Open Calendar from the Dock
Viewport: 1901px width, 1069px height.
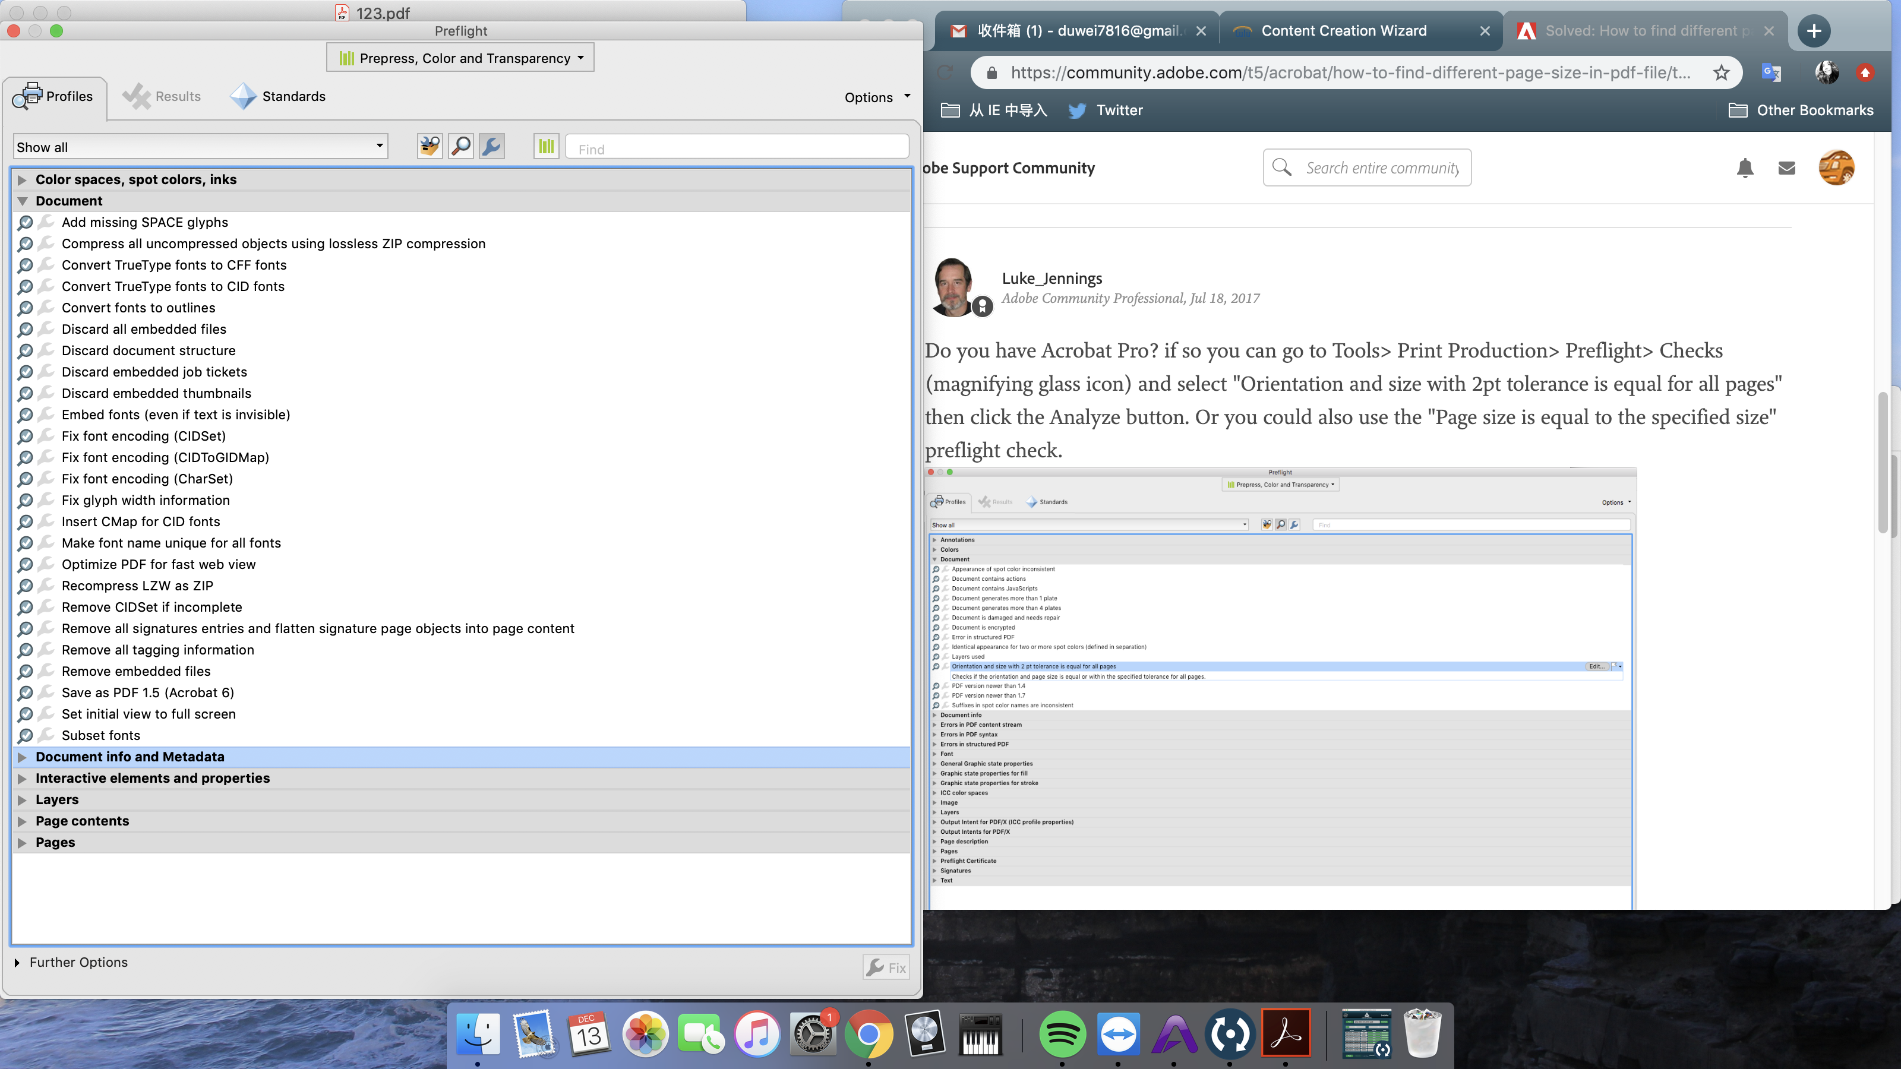[x=589, y=1033]
